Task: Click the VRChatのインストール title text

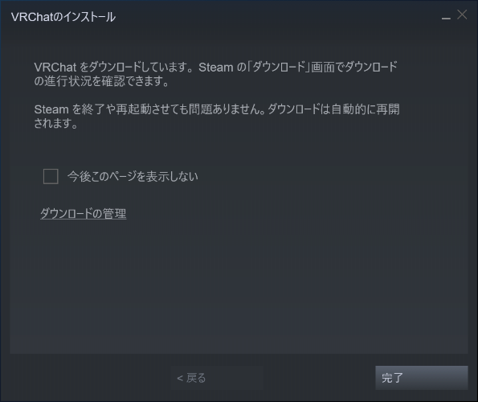Action: coord(63,17)
